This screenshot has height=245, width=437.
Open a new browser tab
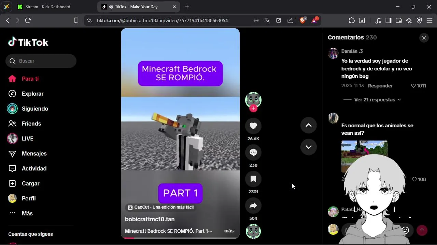click(187, 7)
